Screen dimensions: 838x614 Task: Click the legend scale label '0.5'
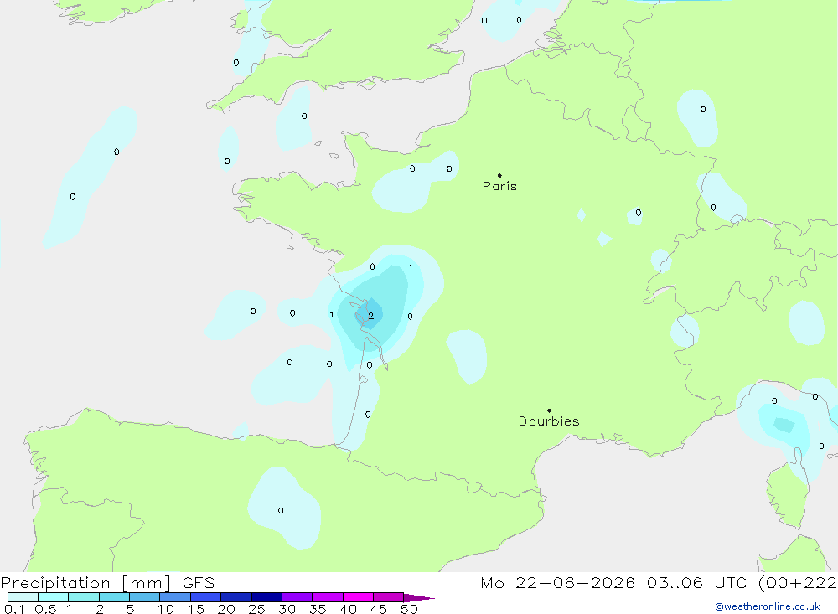pyautogui.click(x=45, y=609)
